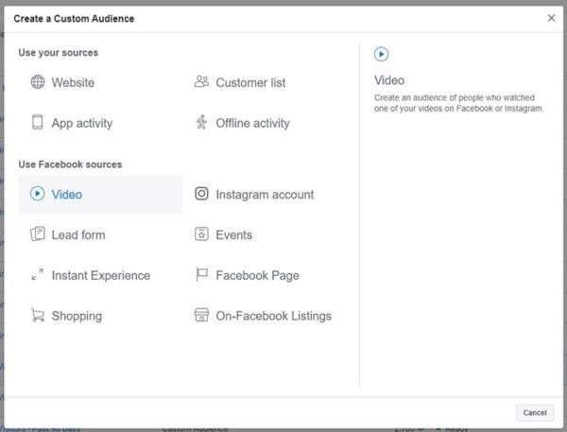Click the video audience description text
Screen dimensions: 567x432
[458, 103]
